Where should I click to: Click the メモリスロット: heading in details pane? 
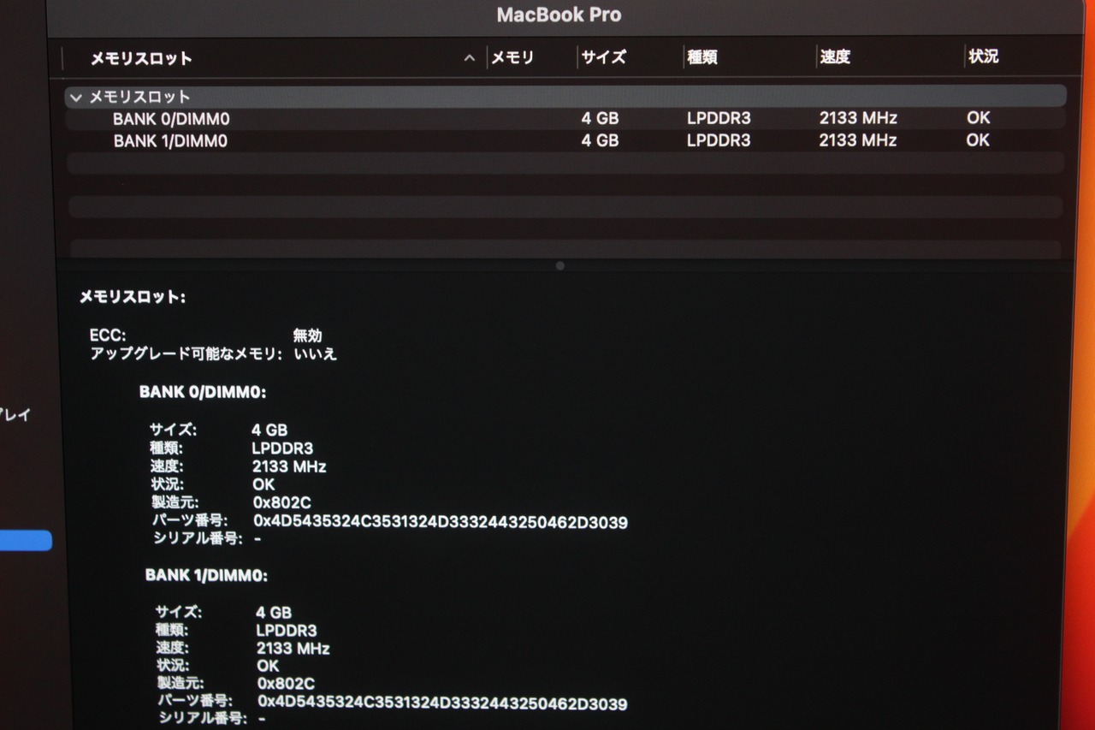[x=133, y=297]
